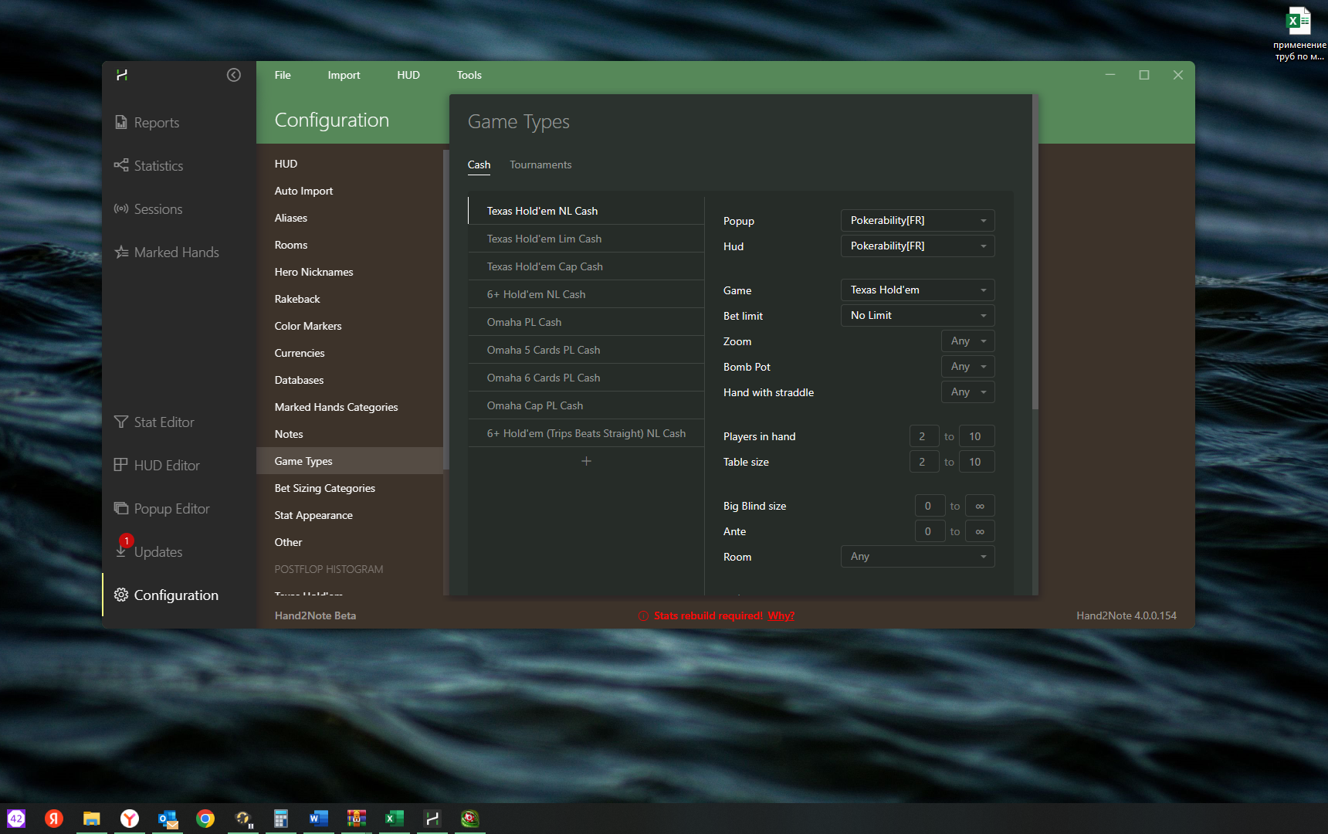Open the Import menu

344,75
